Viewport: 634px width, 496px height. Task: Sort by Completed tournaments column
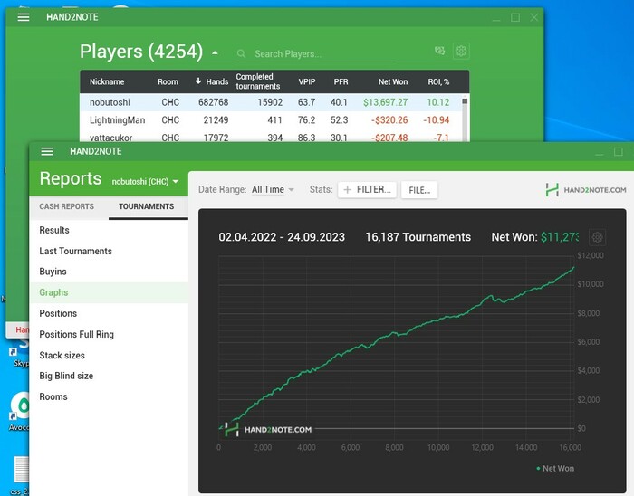pyautogui.click(x=258, y=81)
